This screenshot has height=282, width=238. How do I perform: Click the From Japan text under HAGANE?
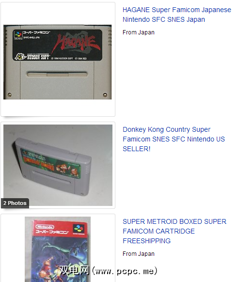(139, 32)
